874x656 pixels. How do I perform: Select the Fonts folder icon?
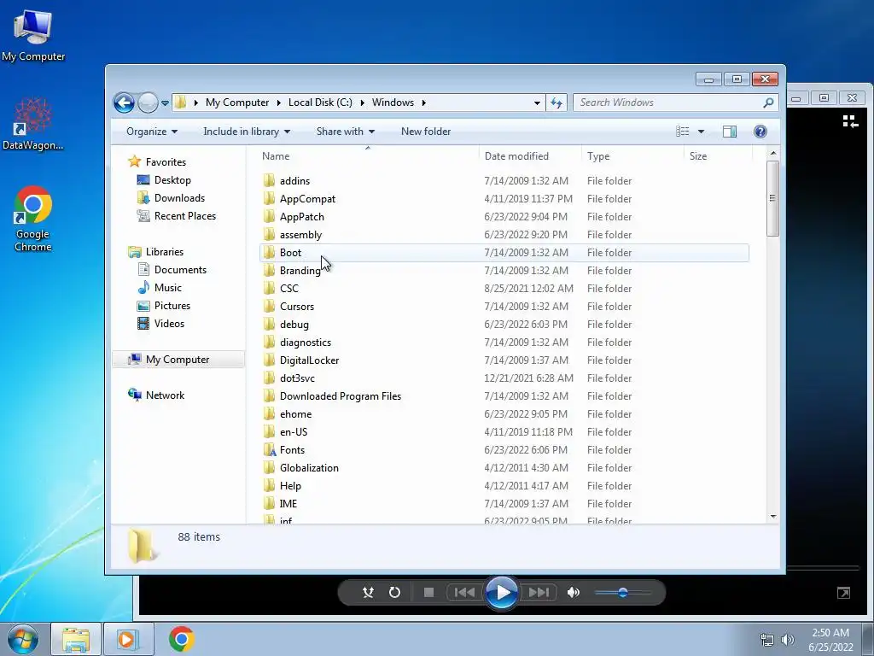pos(269,449)
